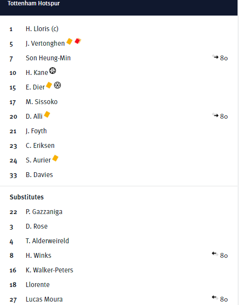The image size is (239, 305).
Task: Click the red card icon beside J. Vertonghen
Action: (78, 41)
